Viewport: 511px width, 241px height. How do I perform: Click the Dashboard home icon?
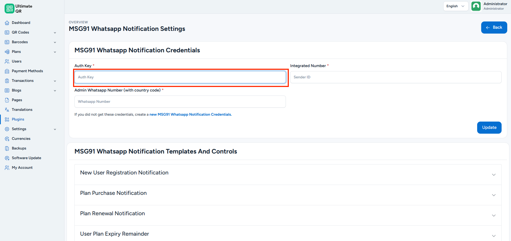pyautogui.click(x=7, y=23)
